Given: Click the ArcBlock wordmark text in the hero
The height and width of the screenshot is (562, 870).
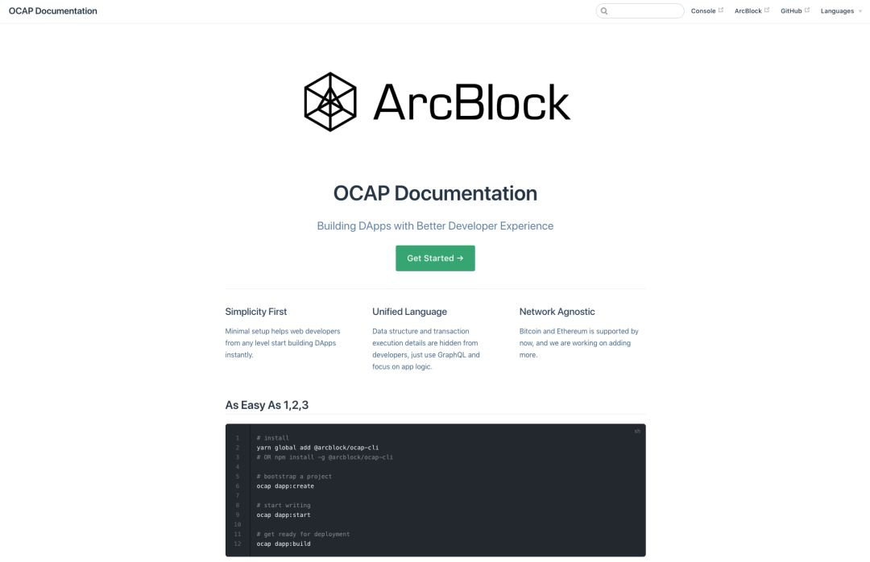Looking at the screenshot, I should 471,102.
